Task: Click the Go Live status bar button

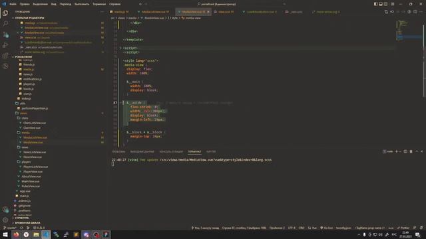Action: click(326, 228)
